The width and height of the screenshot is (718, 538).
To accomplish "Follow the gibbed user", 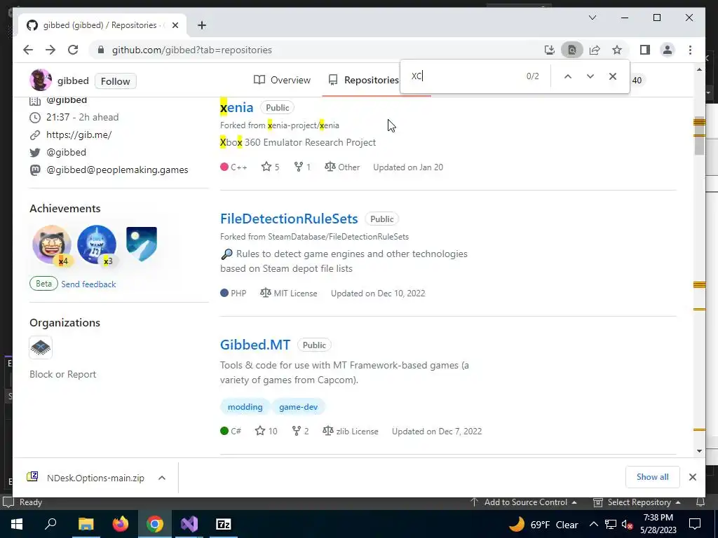I will pyautogui.click(x=116, y=81).
